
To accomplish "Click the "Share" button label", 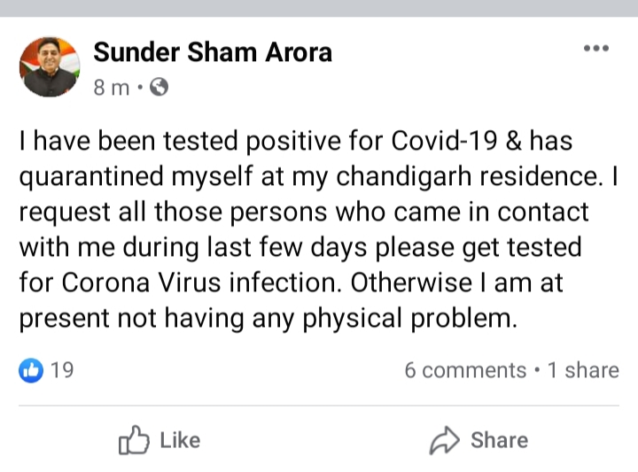I will pos(499,440).
